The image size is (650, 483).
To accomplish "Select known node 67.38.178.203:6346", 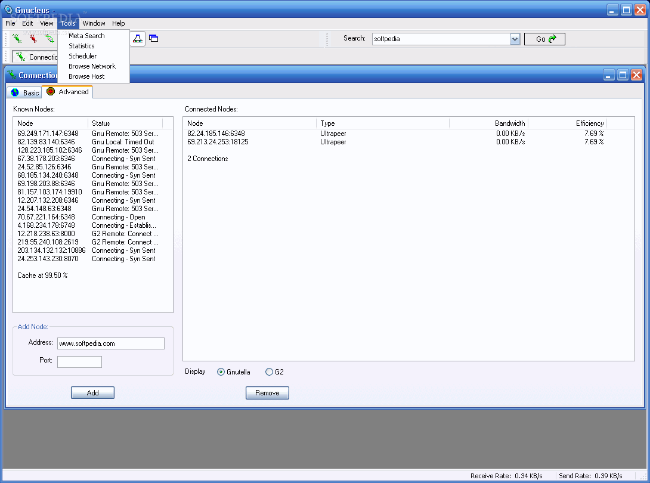I will tap(46, 159).
